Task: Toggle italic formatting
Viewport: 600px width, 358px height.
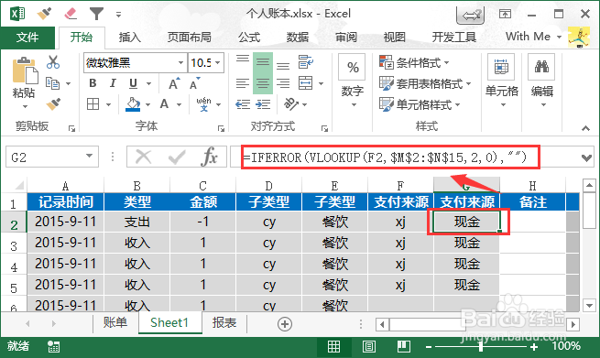Action: click(x=113, y=83)
